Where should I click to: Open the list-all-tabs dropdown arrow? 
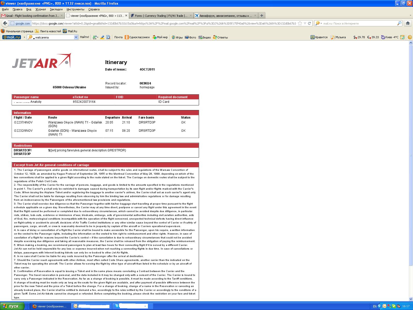click(410, 16)
